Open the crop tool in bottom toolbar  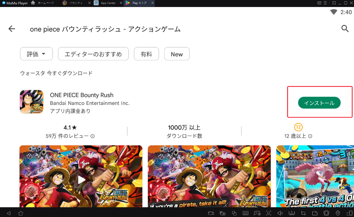pos(303,213)
